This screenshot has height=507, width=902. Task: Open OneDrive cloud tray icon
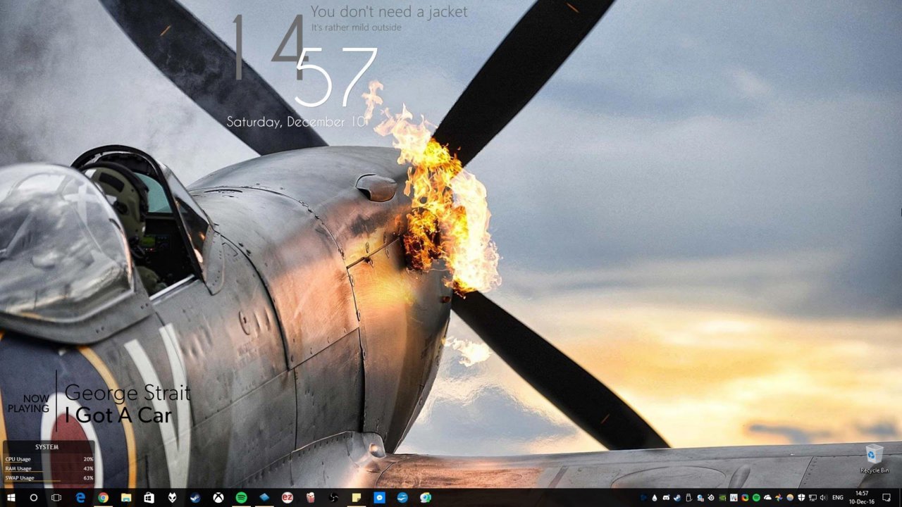(x=767, y=498)
